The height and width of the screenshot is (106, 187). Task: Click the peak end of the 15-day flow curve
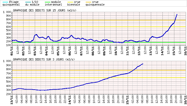tap(177, 15)
